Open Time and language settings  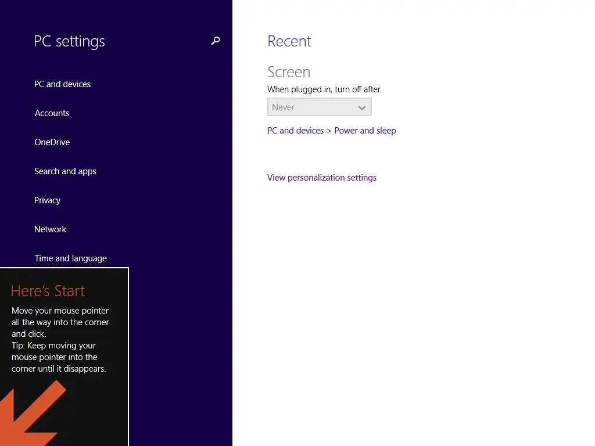pyautogui.click(x=70, y=258)
